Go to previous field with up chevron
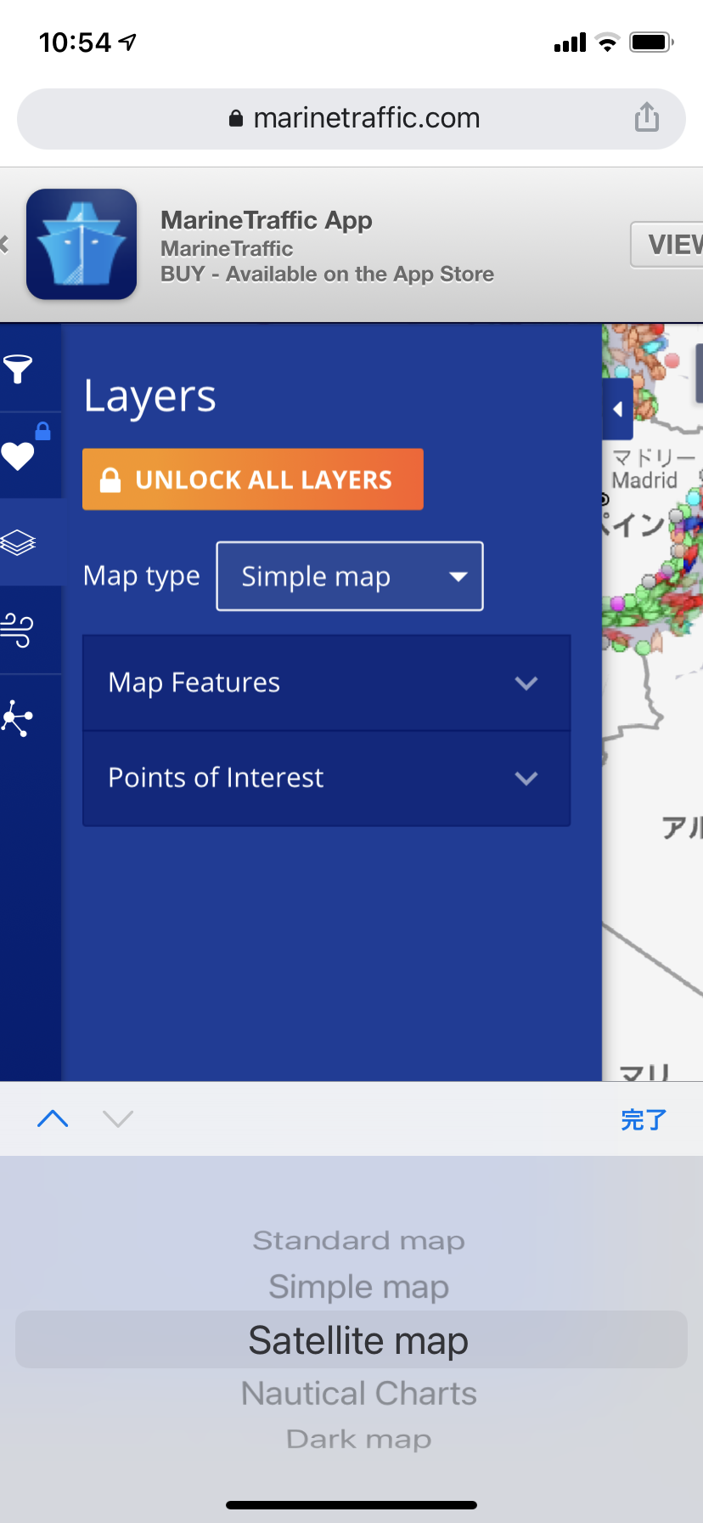The width and height of the screenshot is (703, 1523). click(x=53, y=1118)
